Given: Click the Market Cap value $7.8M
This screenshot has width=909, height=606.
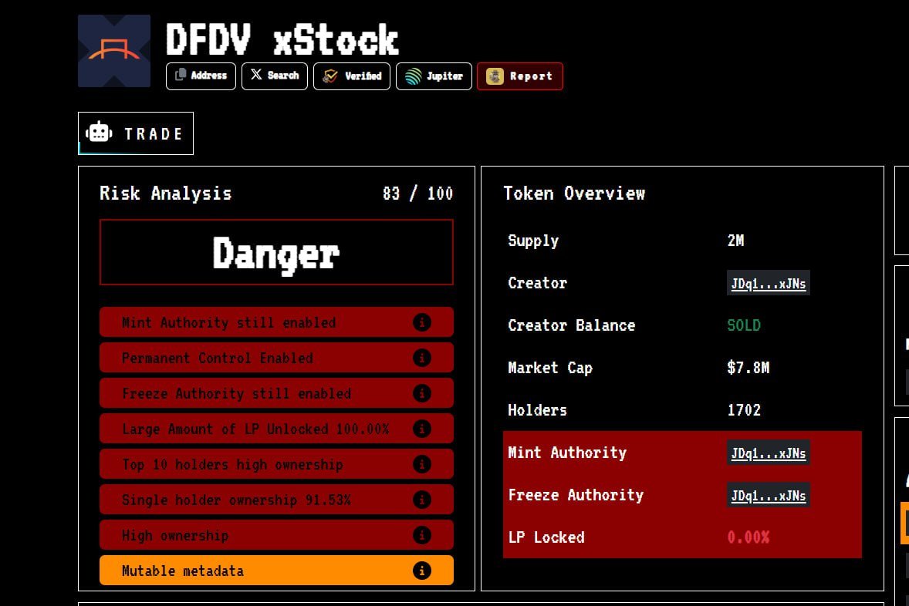Looking at the screenshot, I should (x=748, y=367).
